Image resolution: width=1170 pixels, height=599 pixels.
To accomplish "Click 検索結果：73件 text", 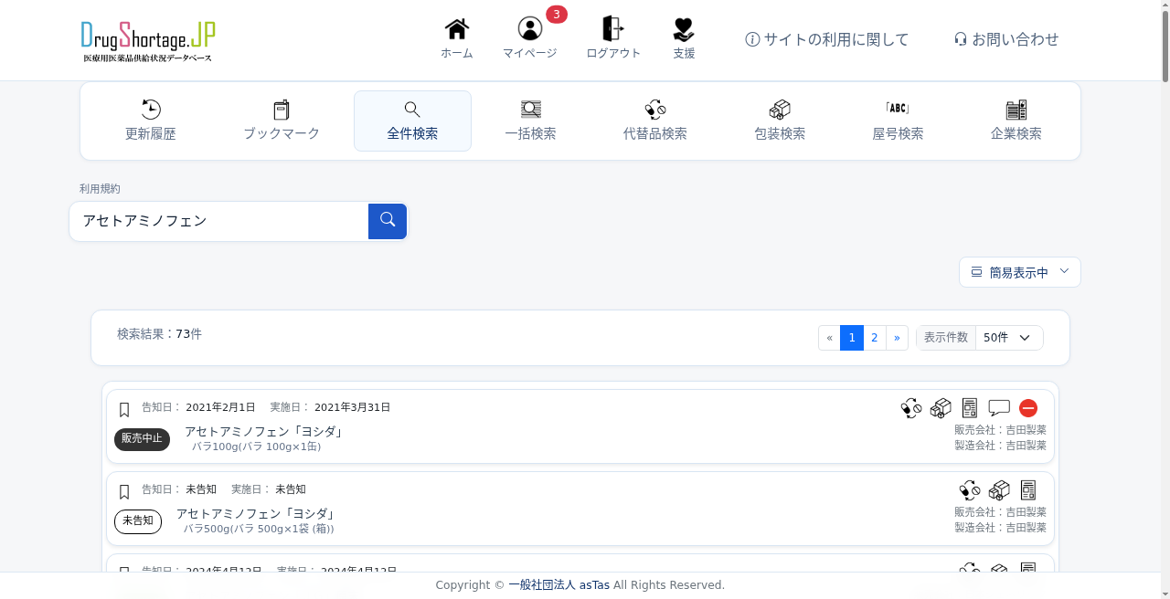I will [x=159, y=334].
